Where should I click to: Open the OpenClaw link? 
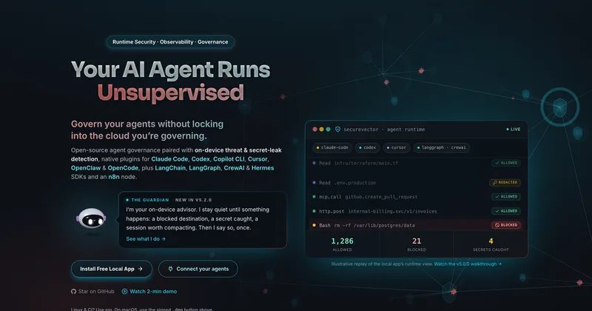click(86, 168)
